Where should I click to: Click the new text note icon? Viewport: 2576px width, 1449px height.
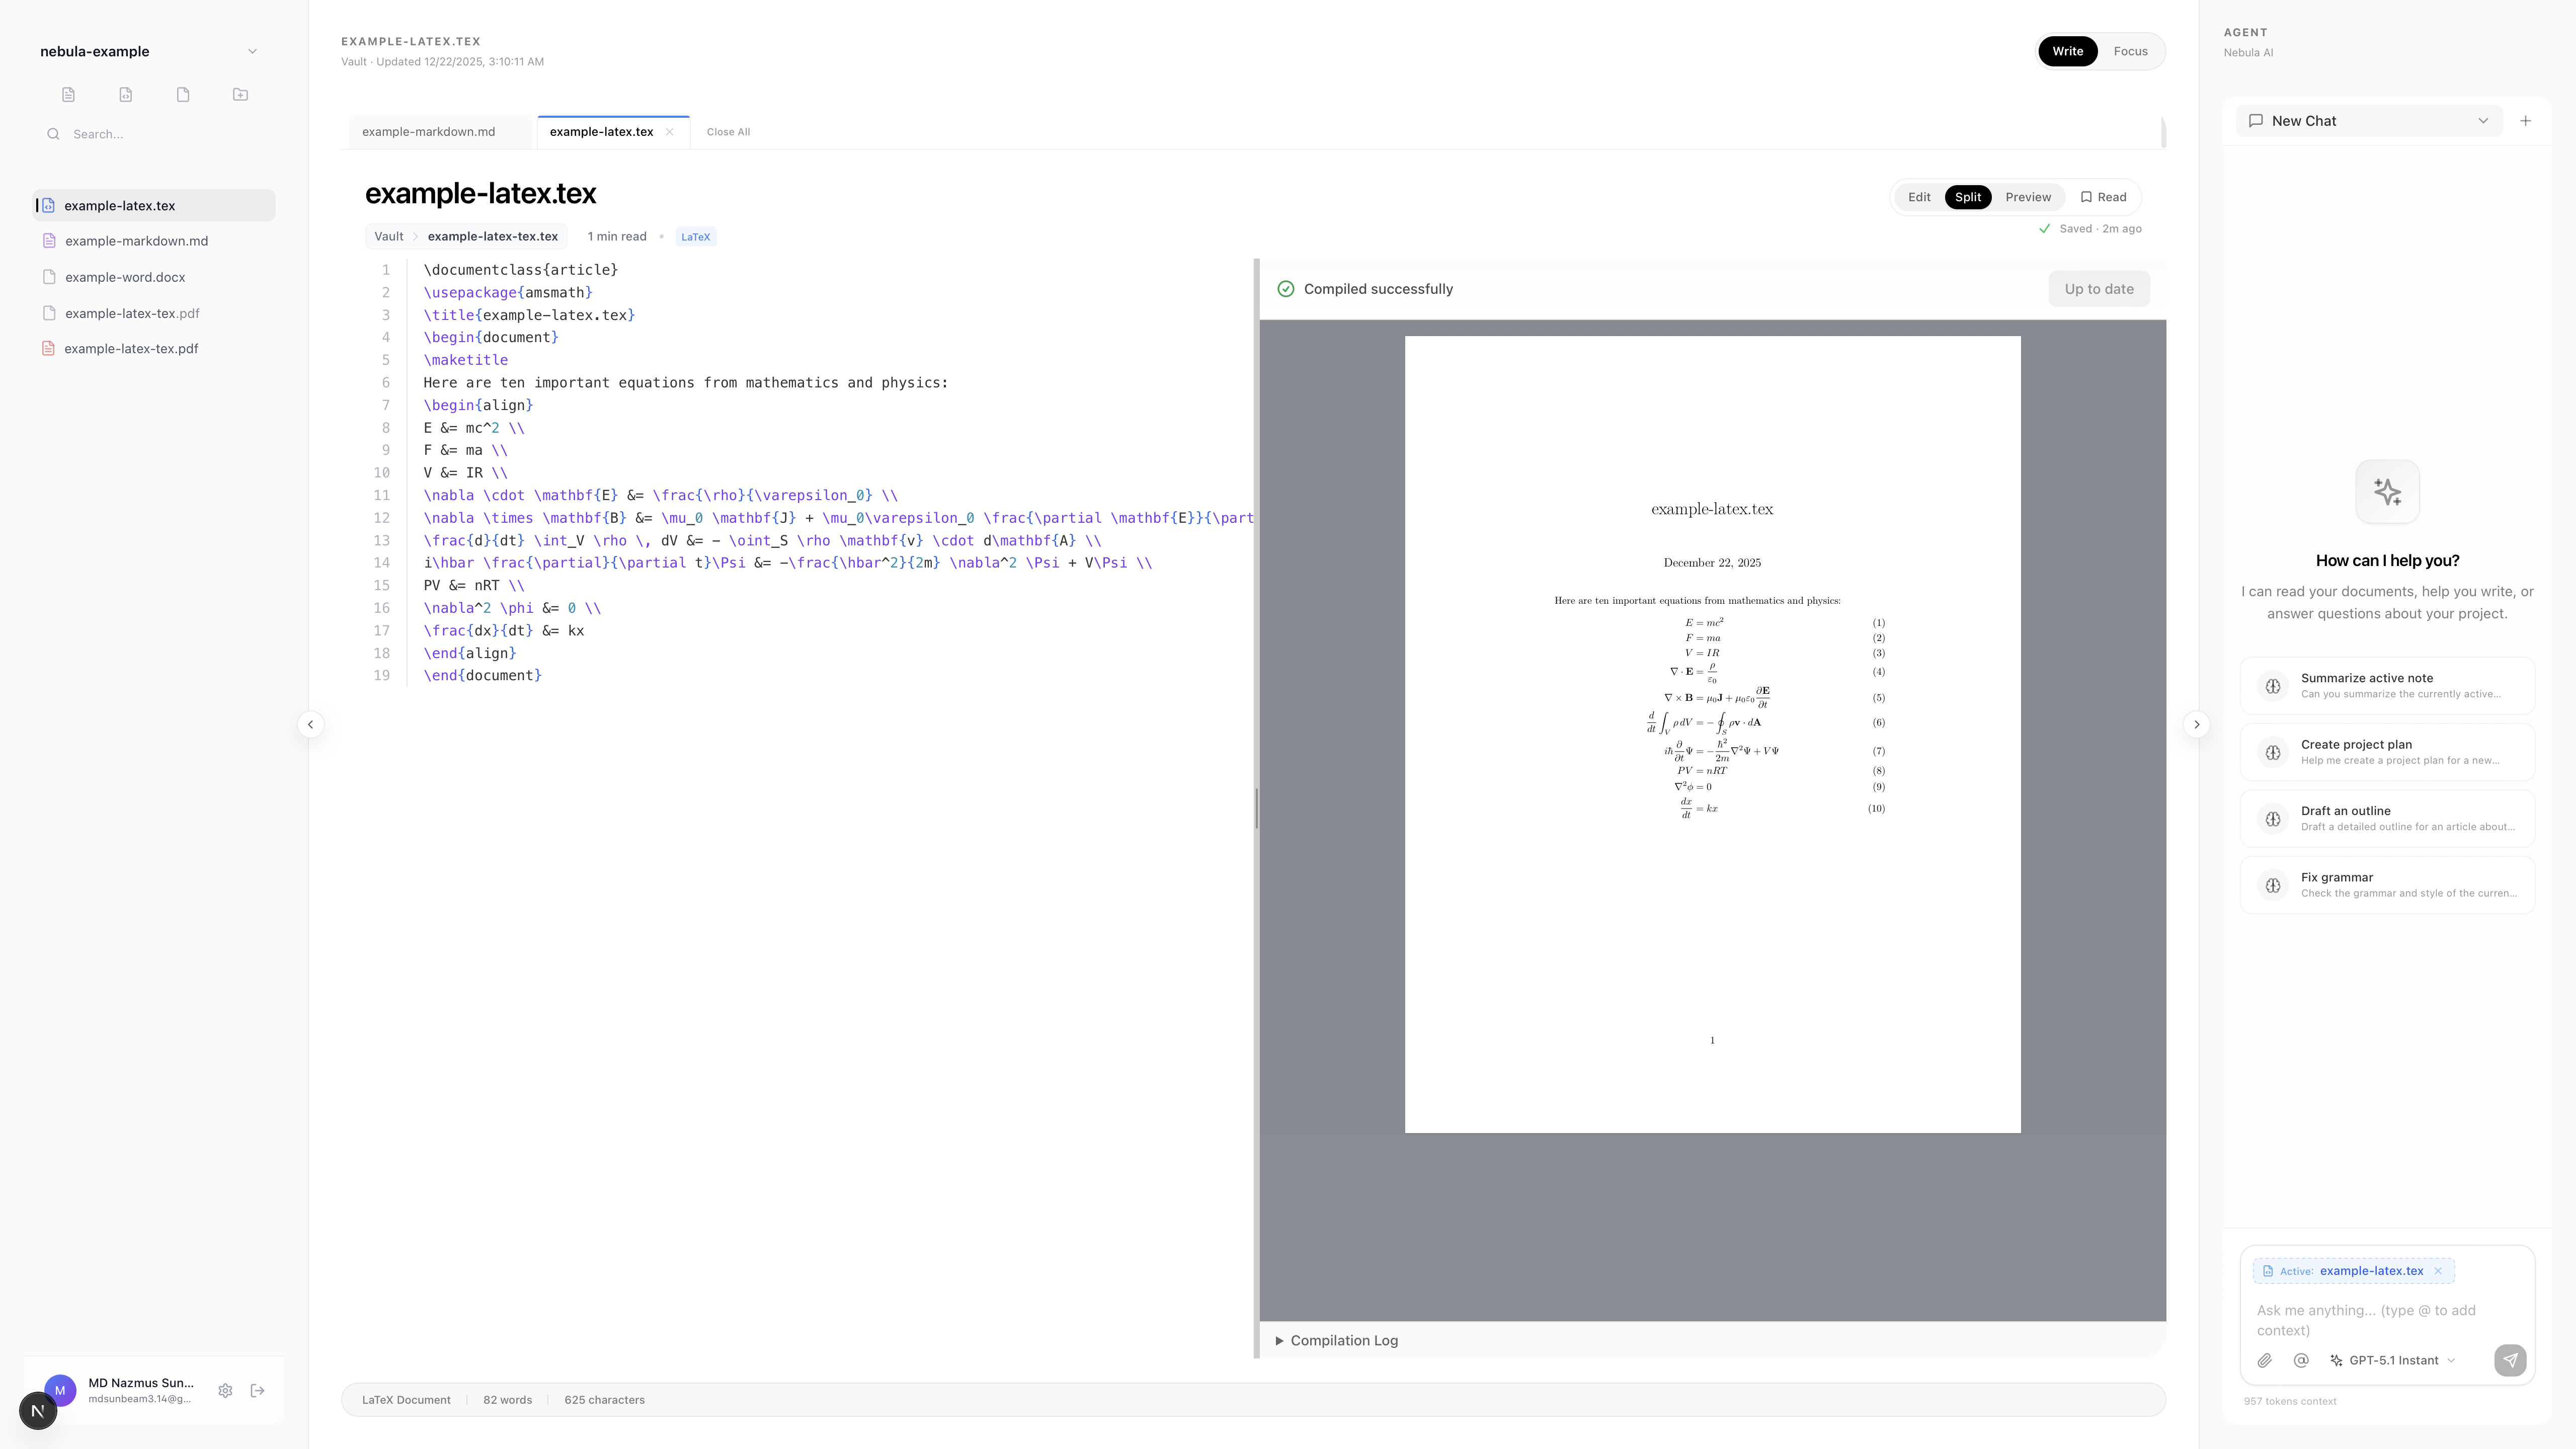[x=68, y=94]
